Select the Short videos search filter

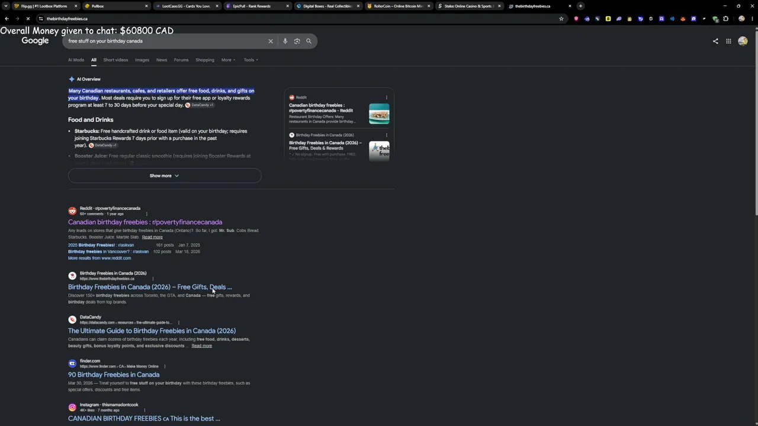pyautogui.click(x=115, y=60)
